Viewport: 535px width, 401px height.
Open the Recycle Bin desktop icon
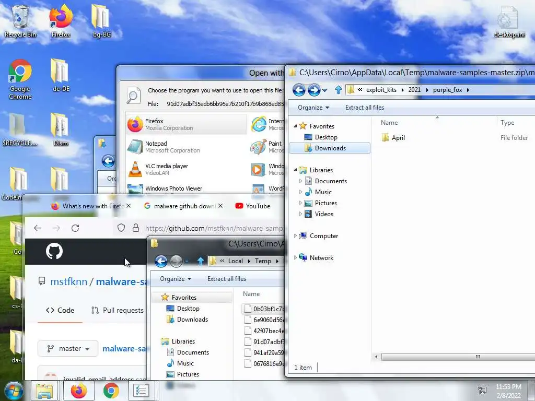pos(20,21)
